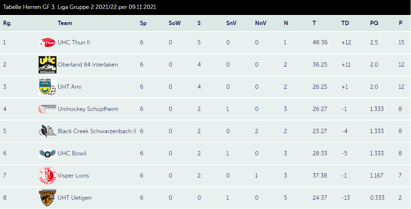
Task: Click the SoW column header
Action: coord(174,23)
